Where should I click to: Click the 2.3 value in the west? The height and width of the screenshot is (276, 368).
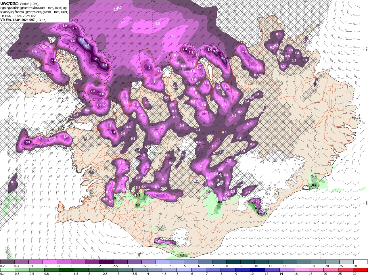pos(113,132)
